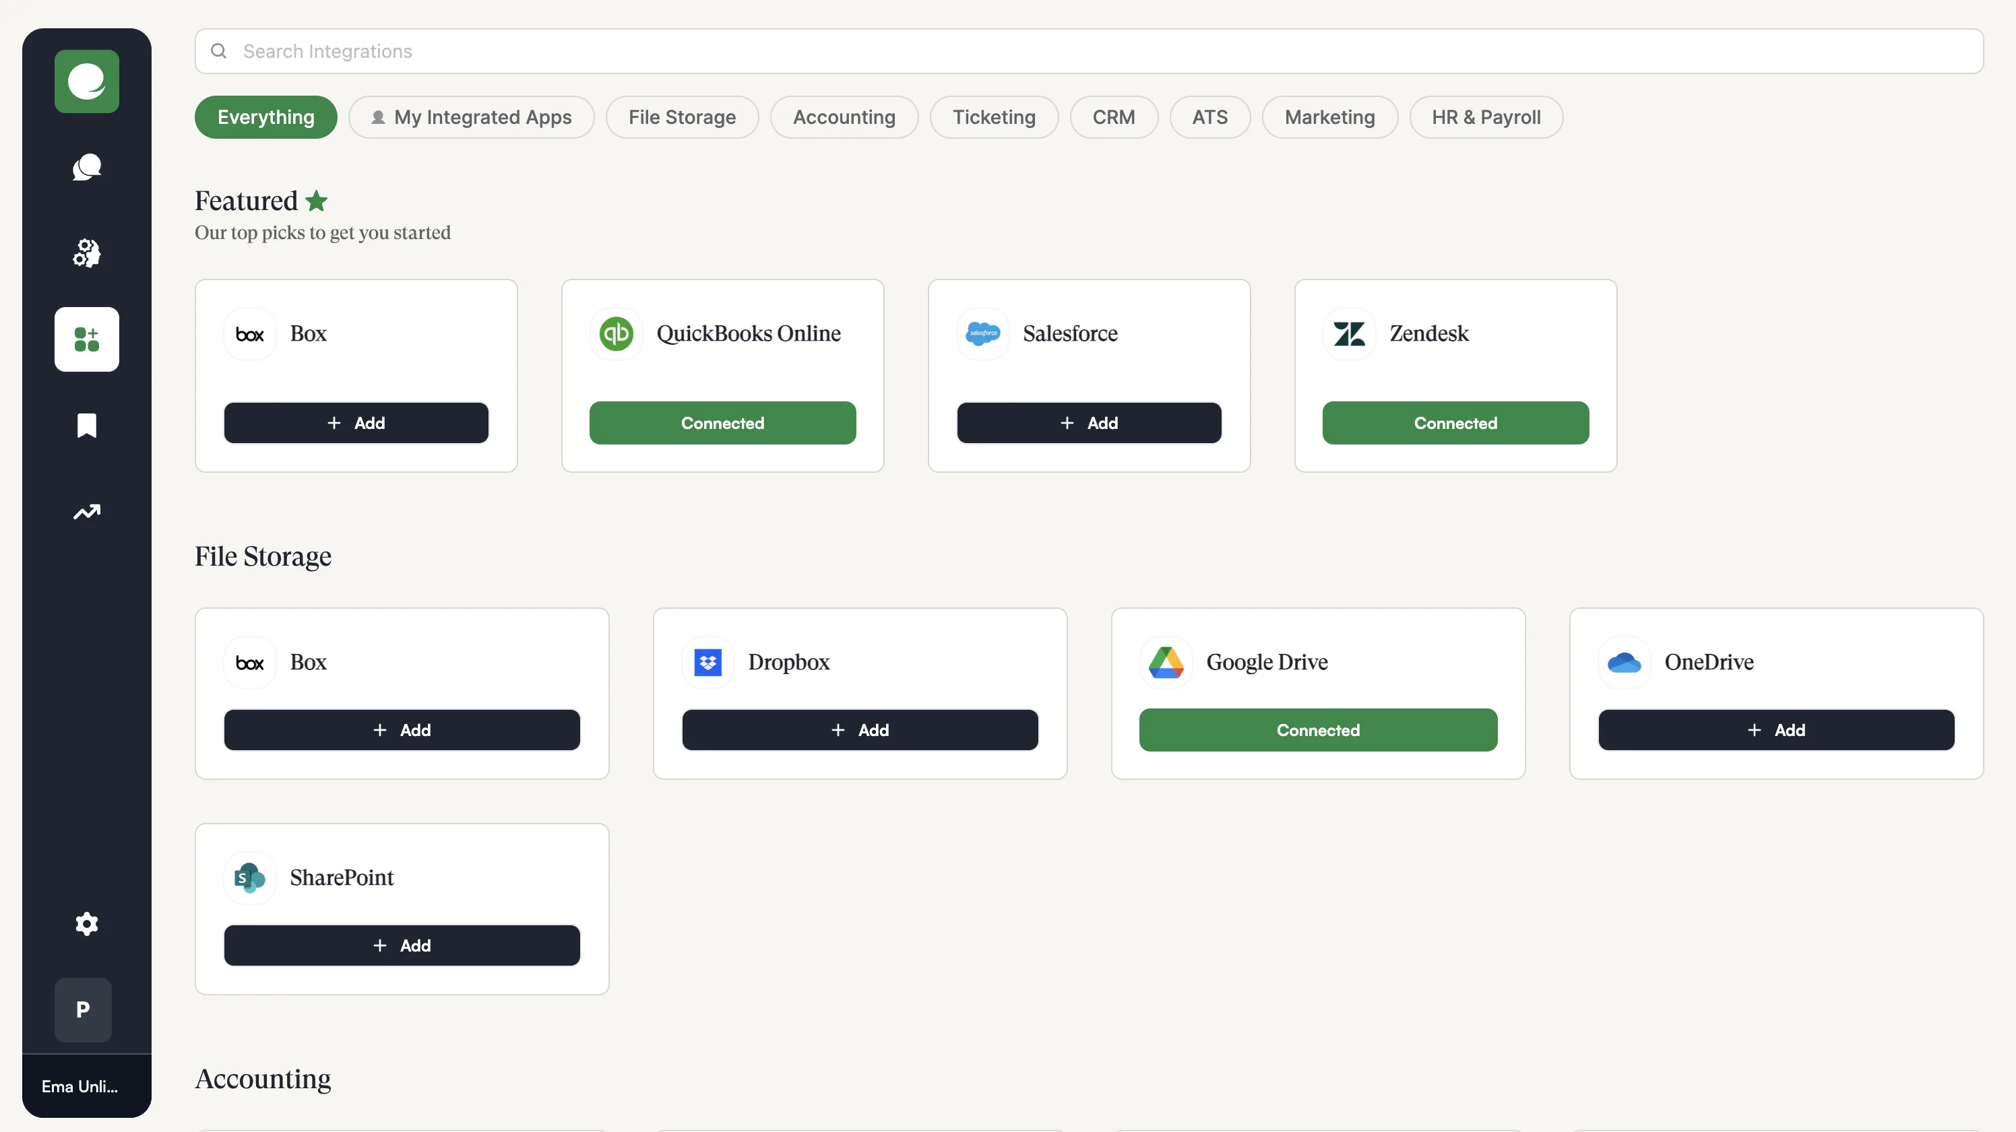Click the Ema logo in the sidebar
Viewport: 2016px width, 1132px height.
(x=87, y=81)
